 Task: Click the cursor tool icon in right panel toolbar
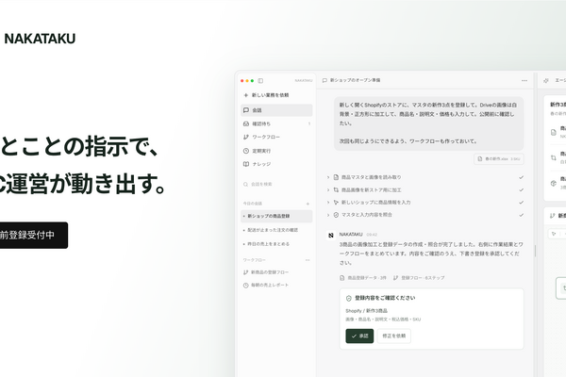click(x=554, y=234)
